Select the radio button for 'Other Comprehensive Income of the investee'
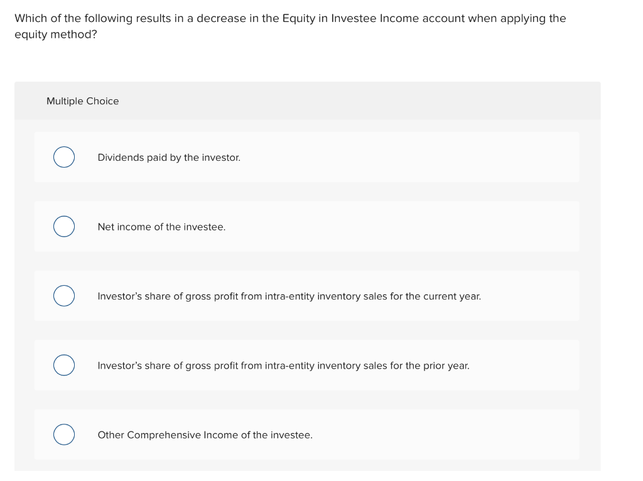Image resolution: width=643 pixels, height=481 pixels. pyautogui.click(x=63, y=434)
